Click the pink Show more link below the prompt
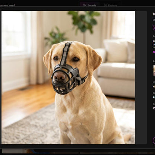Screen dimensions: 155x155 pyautogui.click(x=154, y=52)
